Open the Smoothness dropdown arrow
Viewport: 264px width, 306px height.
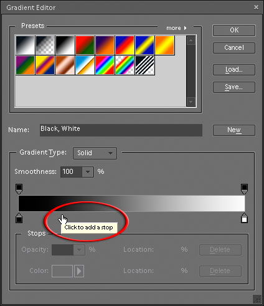pyautogui.click(x=88, y=172)
